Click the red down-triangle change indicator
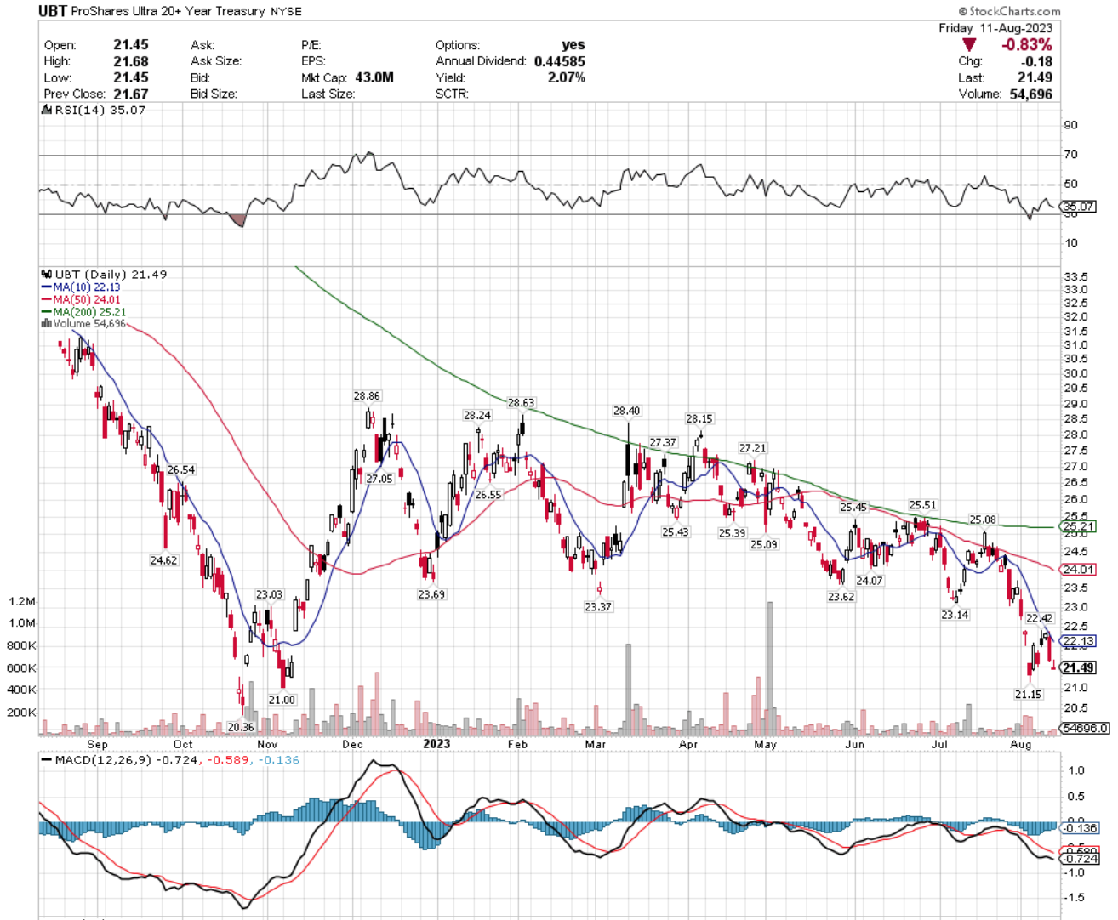 (968, 45)
